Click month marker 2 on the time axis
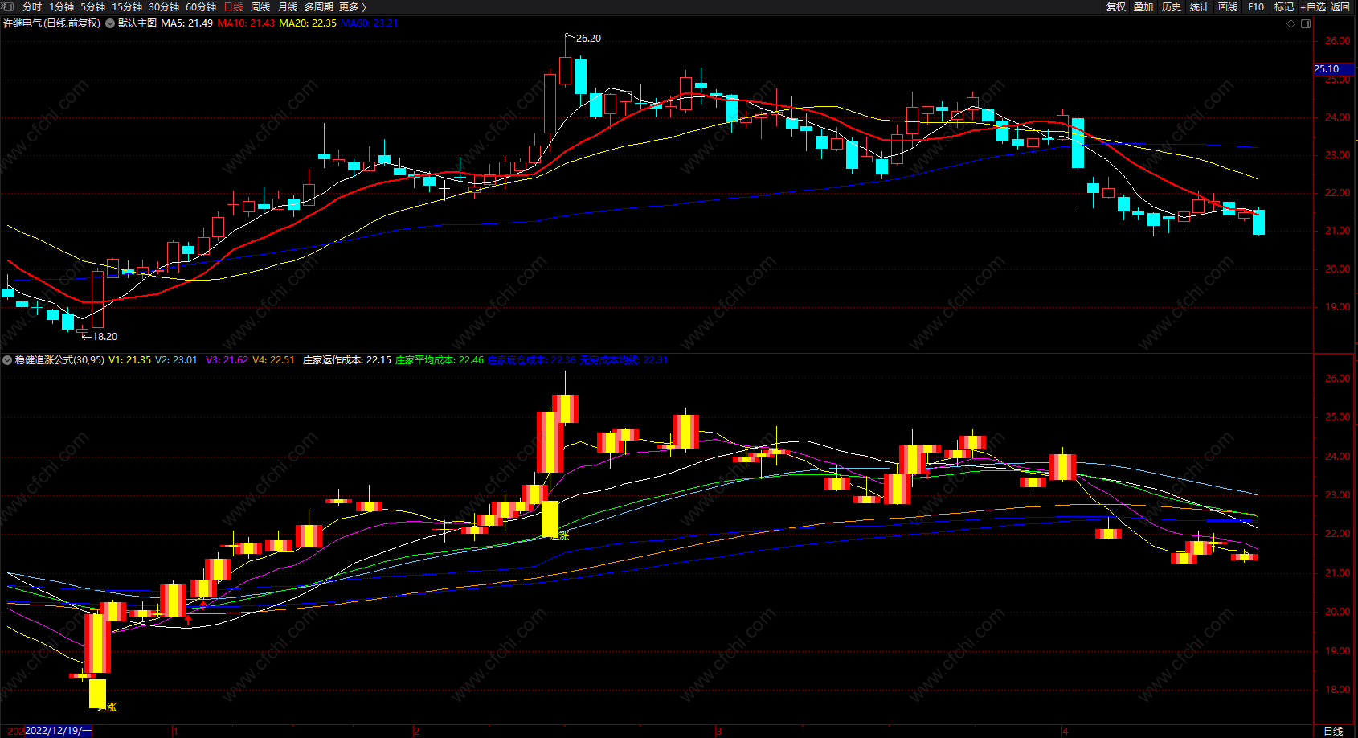The width and height of the screenshot is (1358, 738). [x=416, y=732]
